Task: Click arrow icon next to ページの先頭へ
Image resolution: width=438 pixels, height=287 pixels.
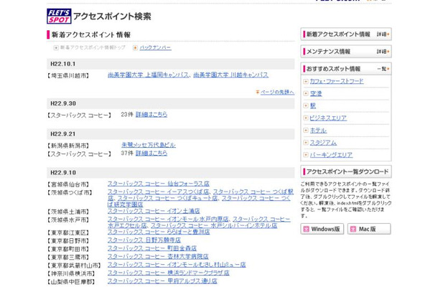Action: [258, 92]
